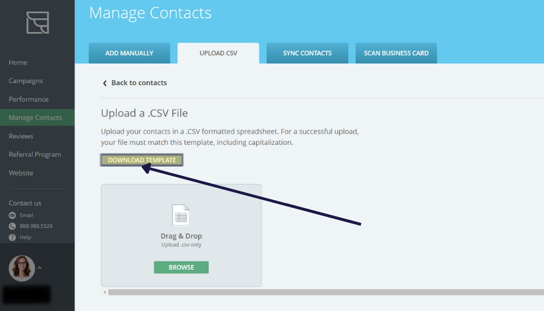The image size is (544, 311).
Task: Expand the profile menu chevron
Action: pos(39,268)
